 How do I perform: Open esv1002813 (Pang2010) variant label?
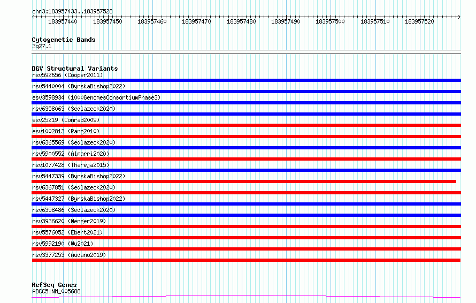[66, 131]
